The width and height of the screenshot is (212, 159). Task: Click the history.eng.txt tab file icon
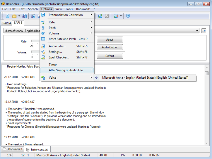(28, 150)
